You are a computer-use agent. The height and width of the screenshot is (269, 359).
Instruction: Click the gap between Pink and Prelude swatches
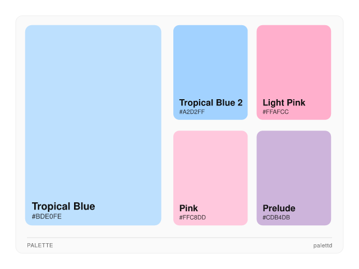click(x=252, y=178)
